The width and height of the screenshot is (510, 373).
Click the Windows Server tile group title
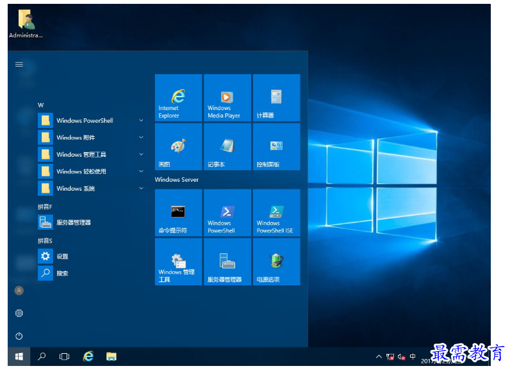(177, 179)
